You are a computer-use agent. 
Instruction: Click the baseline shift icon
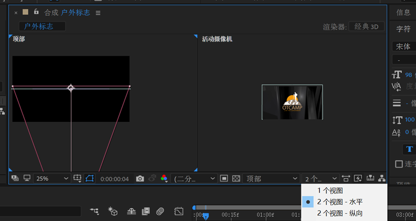click(x=396, y=132)
